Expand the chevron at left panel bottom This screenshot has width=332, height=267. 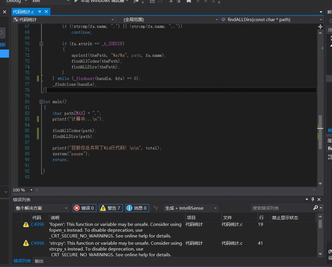[x=6, y=192]
